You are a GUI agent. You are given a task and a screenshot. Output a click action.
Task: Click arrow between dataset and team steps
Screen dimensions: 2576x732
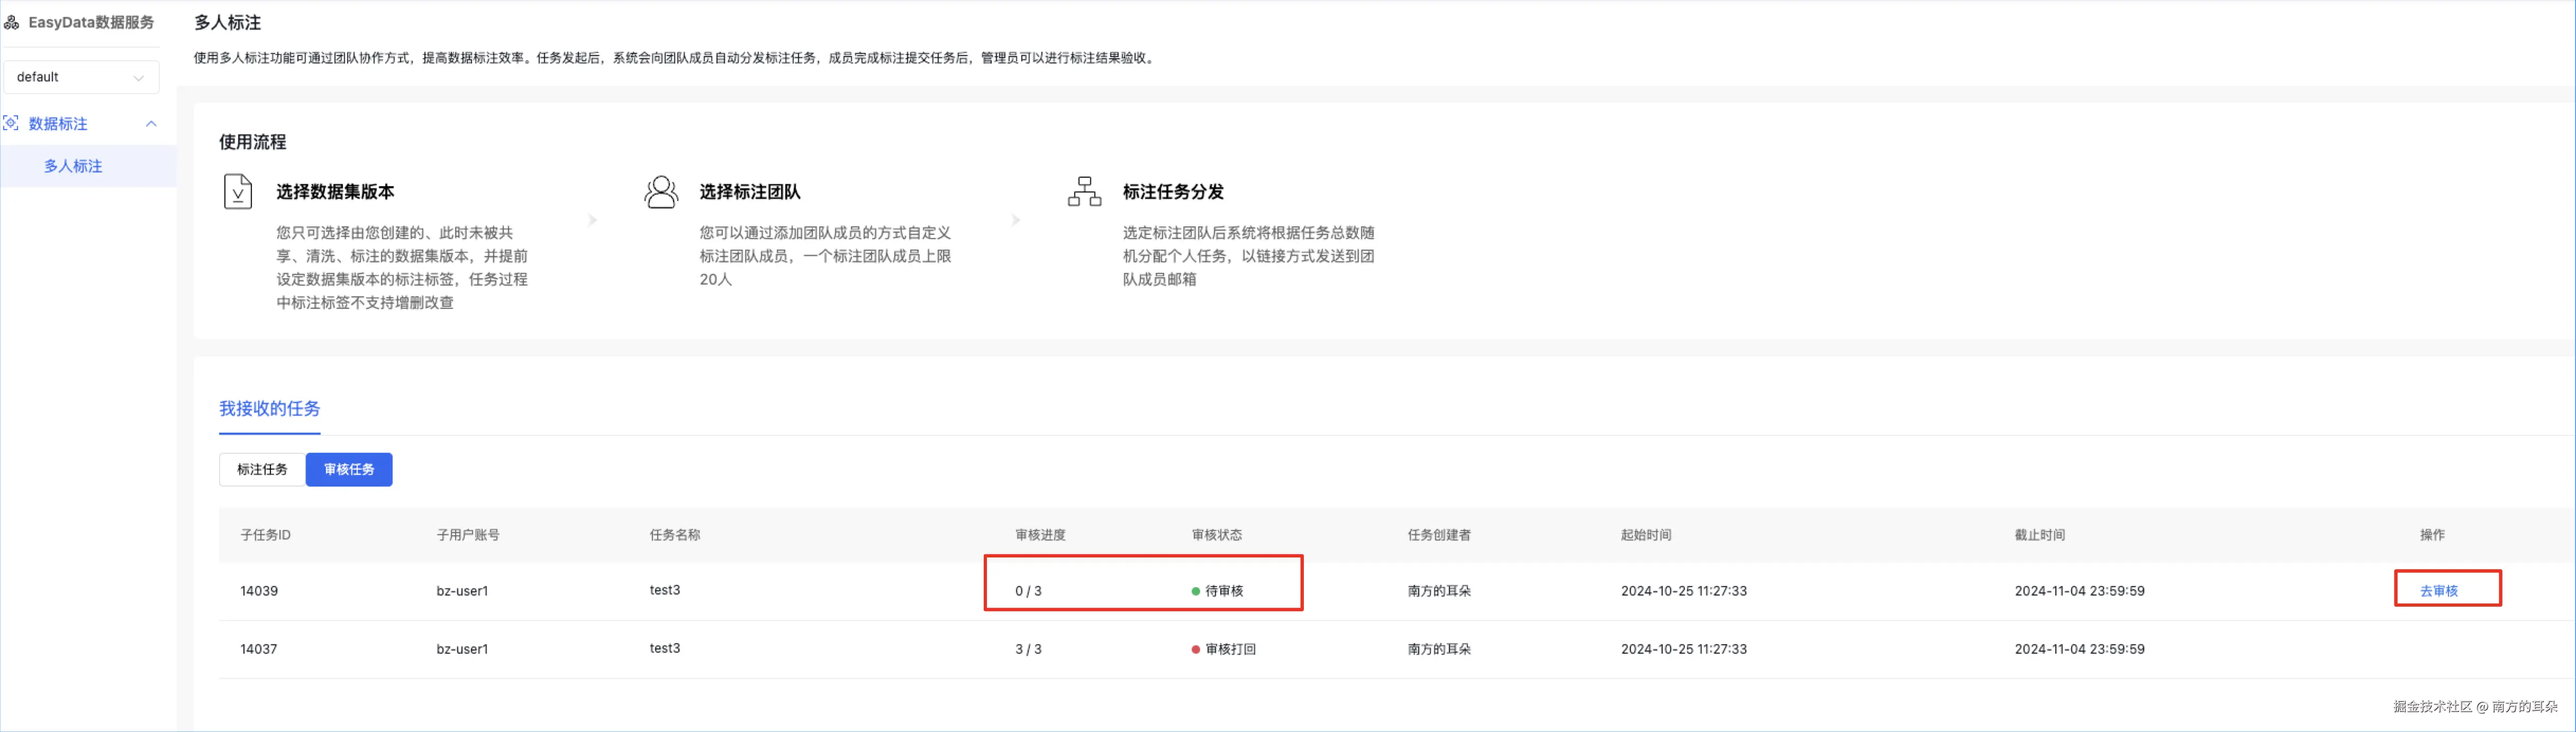592,220
